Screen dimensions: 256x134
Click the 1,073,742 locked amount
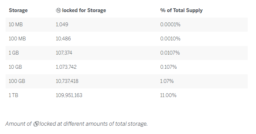click(x=66, y=67)
